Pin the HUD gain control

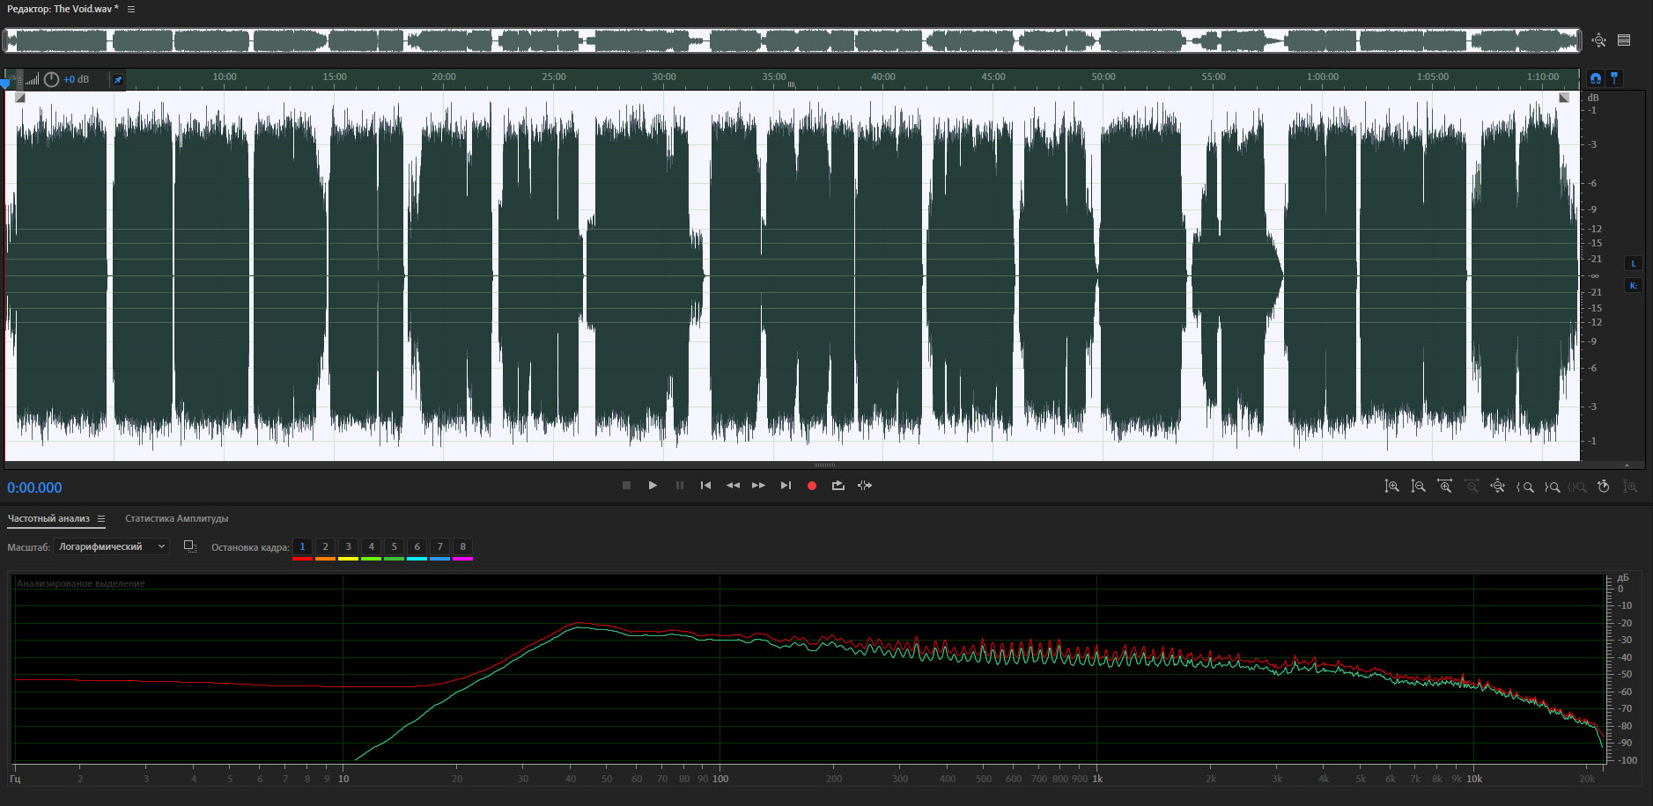pyautogui.click(x=117, y=80)
